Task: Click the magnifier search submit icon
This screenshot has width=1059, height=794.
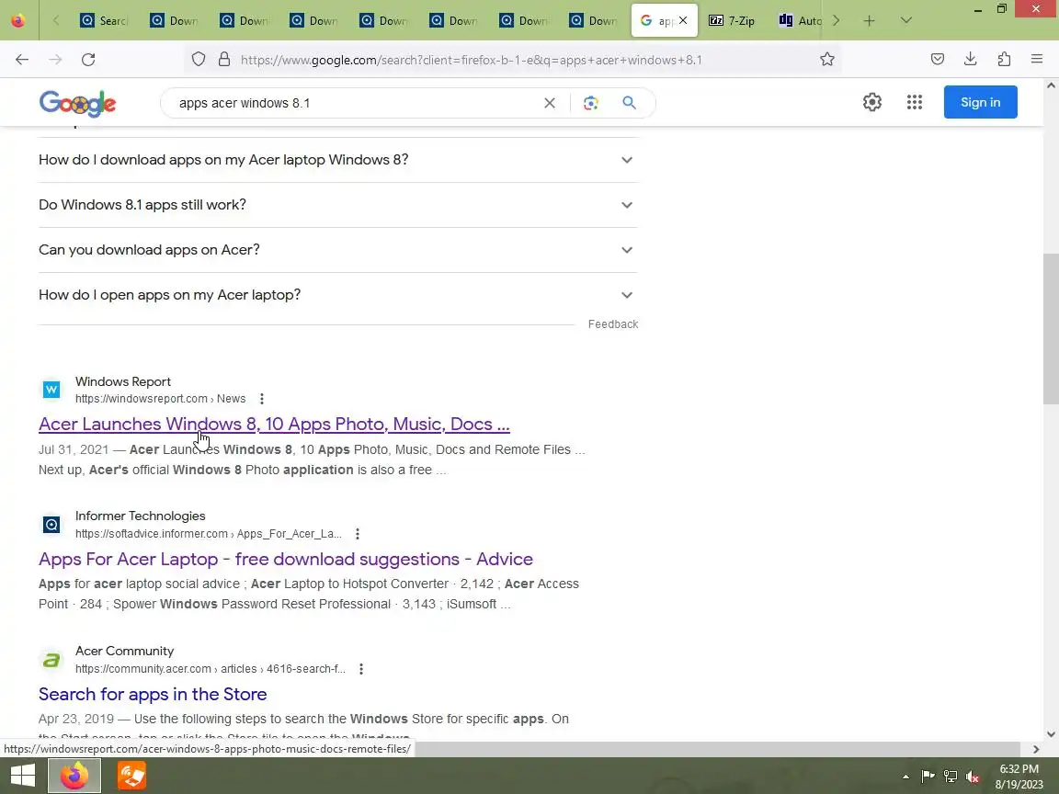Action: tap(629, 103)
